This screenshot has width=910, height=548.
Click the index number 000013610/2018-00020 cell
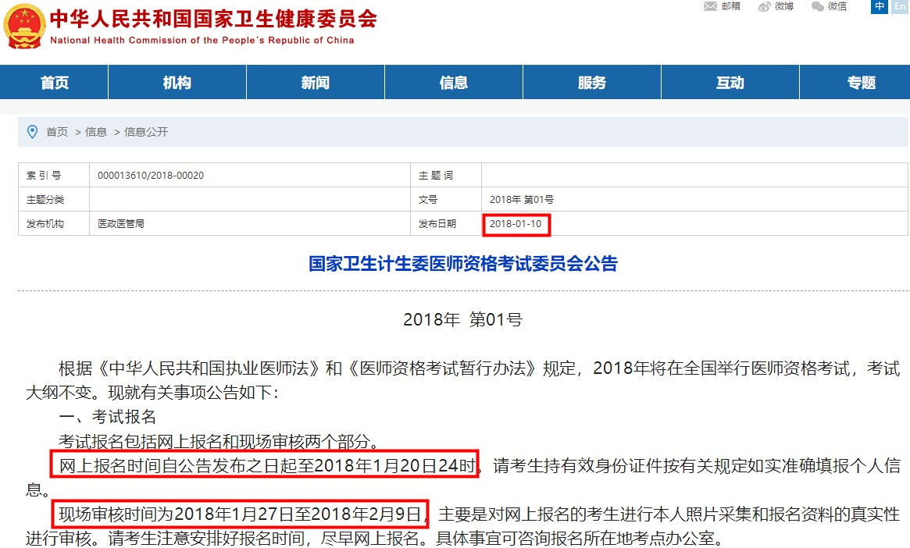click(151, 176)
